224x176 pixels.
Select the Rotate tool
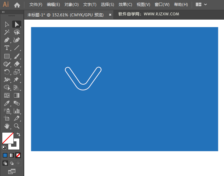[7, 72]
